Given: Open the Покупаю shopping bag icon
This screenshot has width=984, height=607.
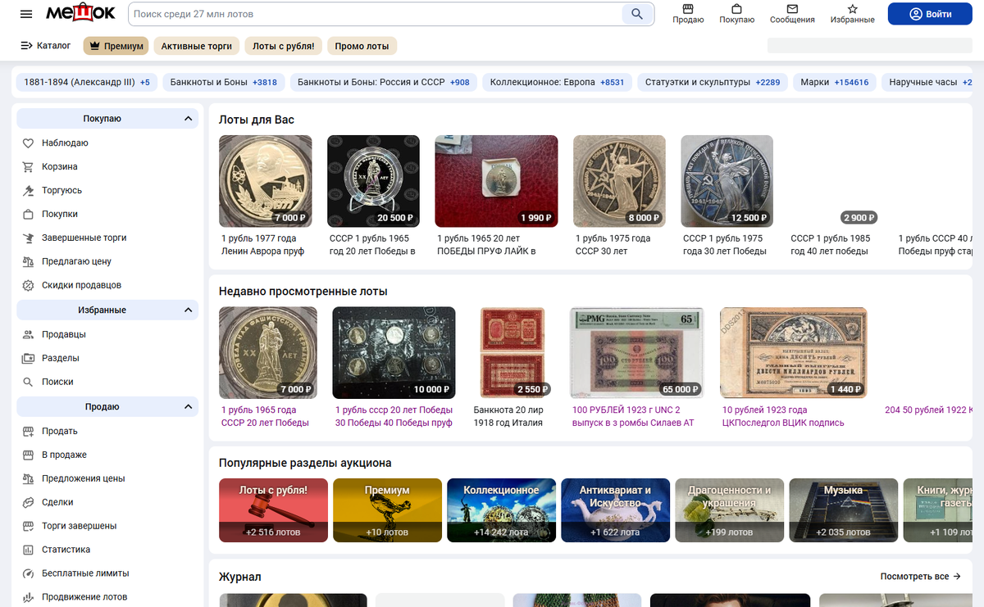Looking at the screenshot, I should coord(736,14).
